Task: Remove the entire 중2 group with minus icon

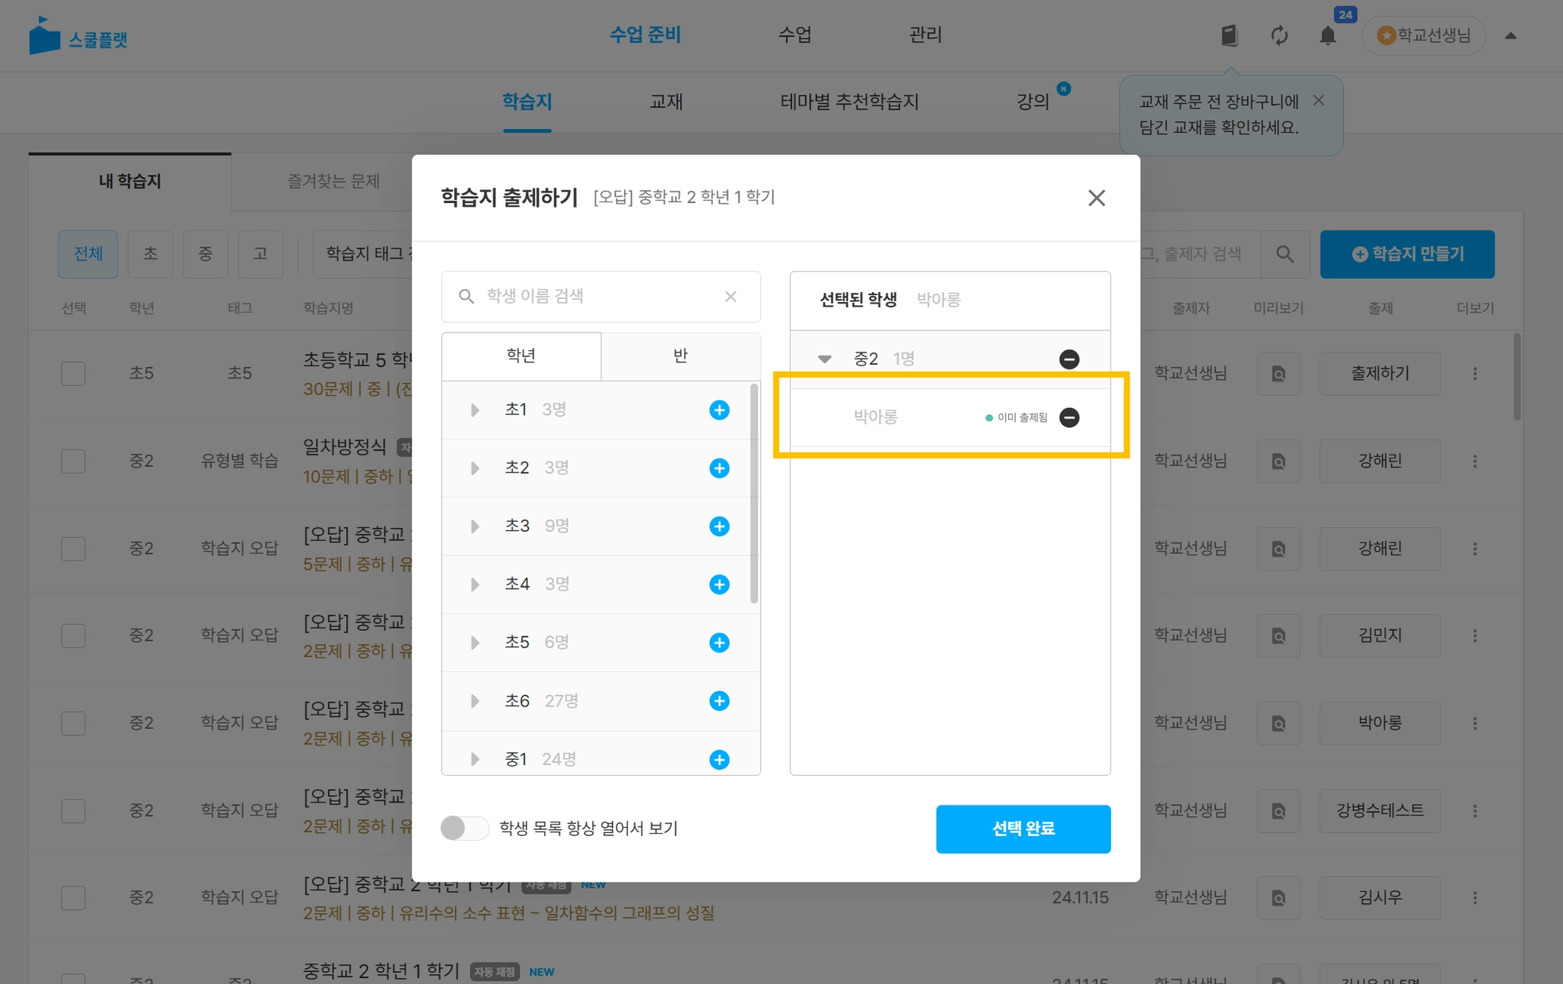Action: (x=1069, y=359)
